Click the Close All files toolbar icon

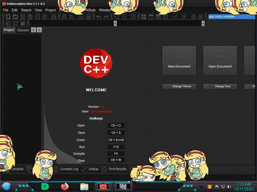point(44,17)
